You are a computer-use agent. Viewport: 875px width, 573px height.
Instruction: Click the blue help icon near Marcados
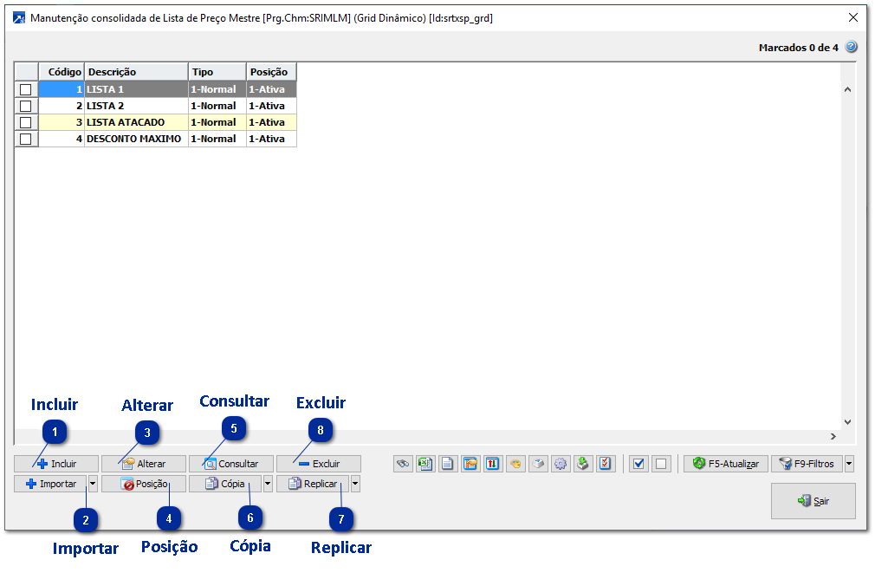[851, 47]
